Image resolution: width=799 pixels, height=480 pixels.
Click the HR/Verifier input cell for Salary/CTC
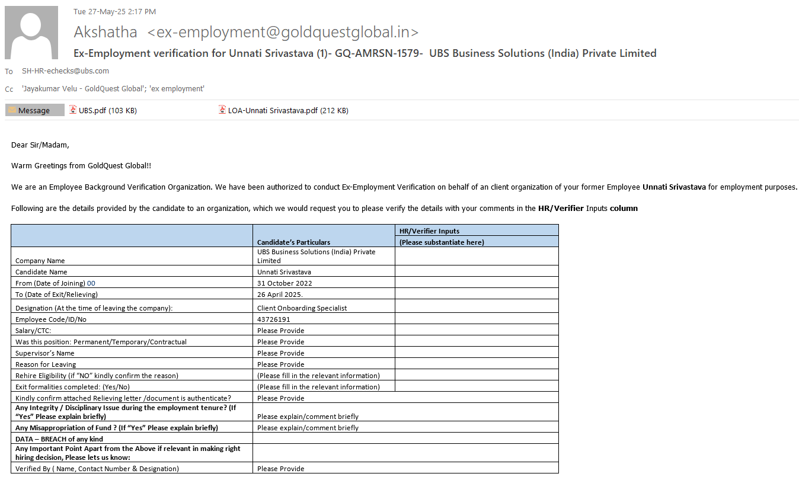coord(477,330)
